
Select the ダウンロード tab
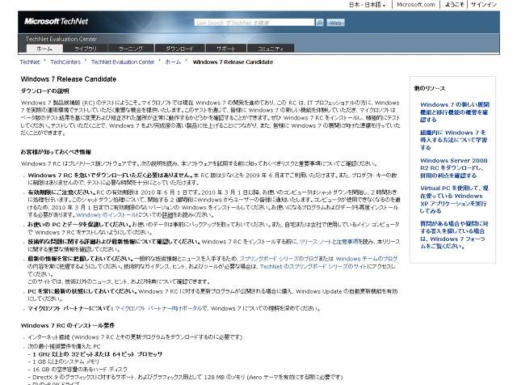(179, 49)
